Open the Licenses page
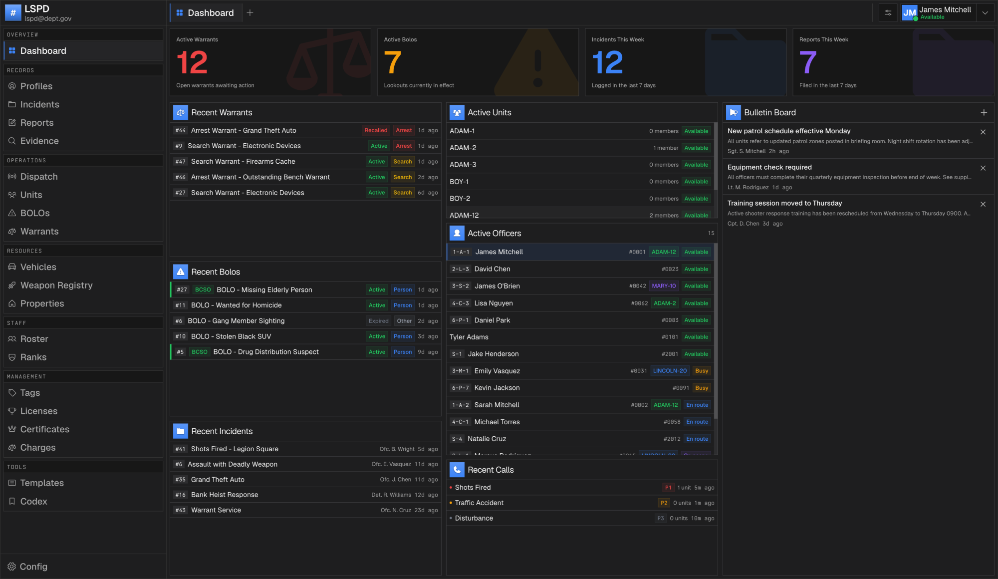998x579 pixels. tap(83, 411)
